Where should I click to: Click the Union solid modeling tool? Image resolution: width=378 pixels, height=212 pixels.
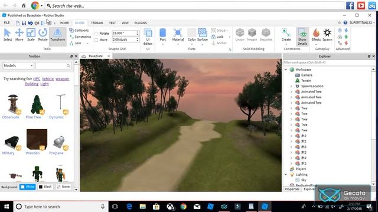pyautogui.click(x=240, y=35)
